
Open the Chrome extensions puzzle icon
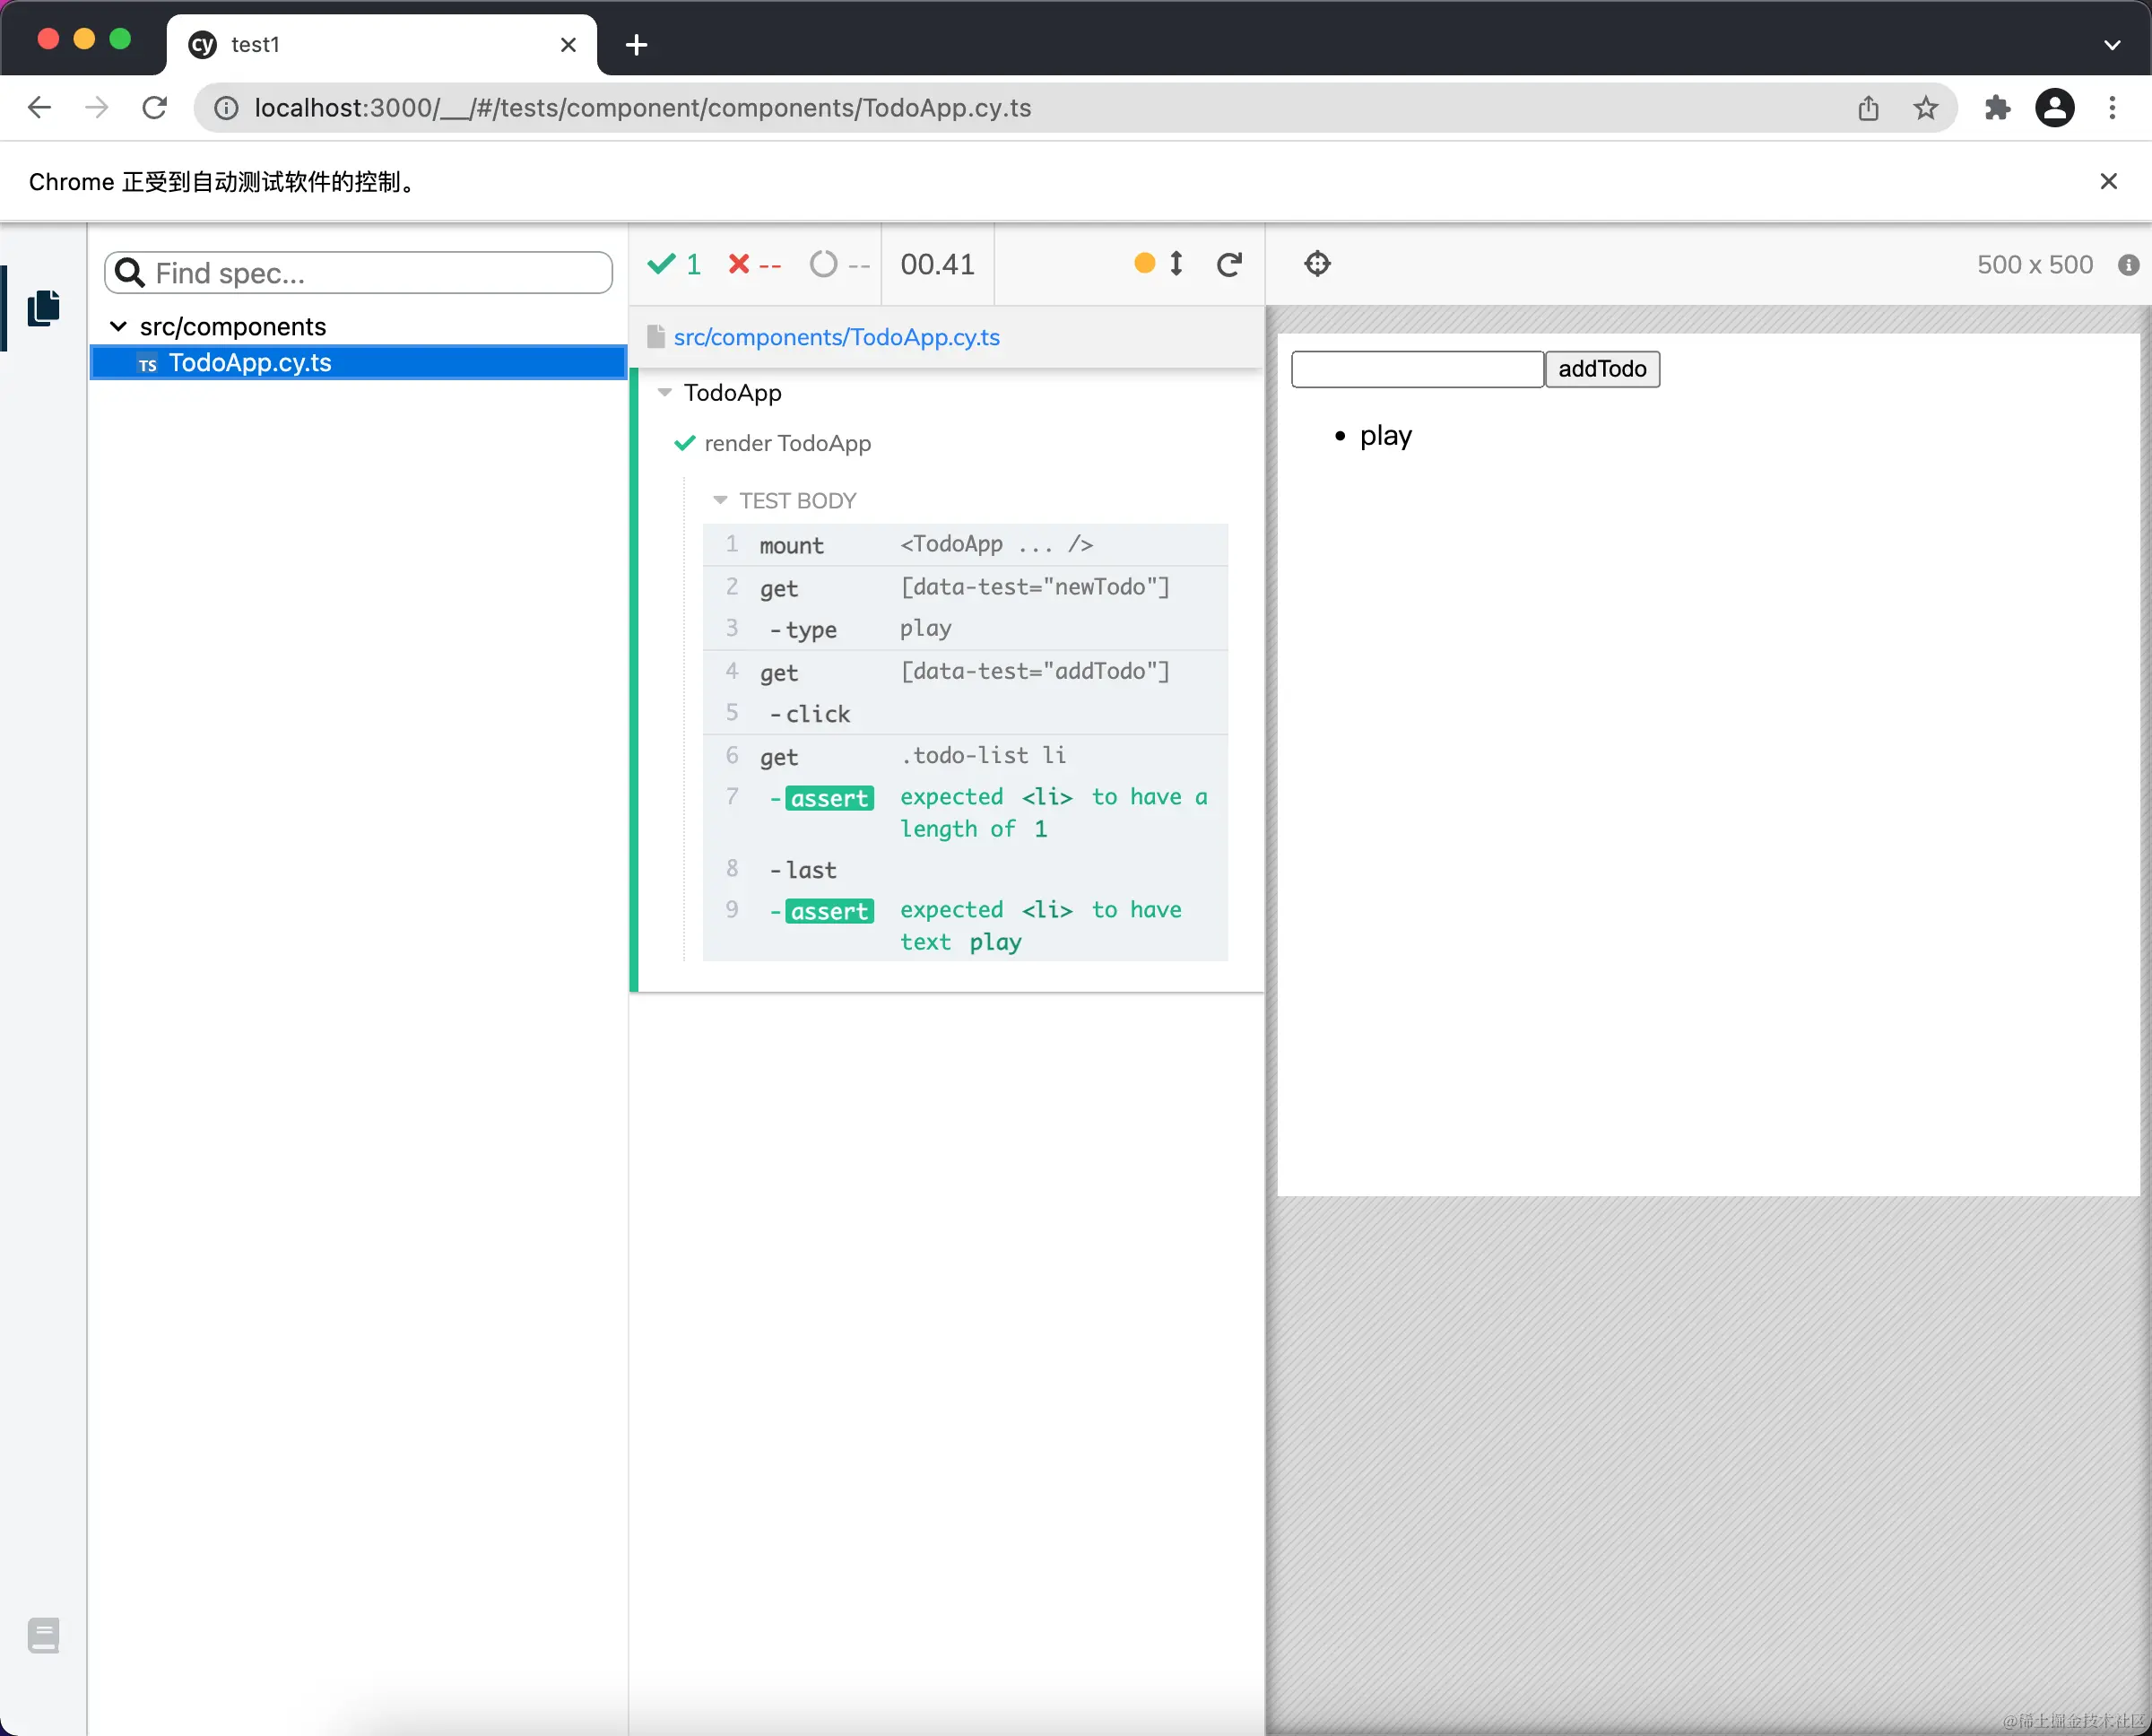click(x=1996, y=108)
